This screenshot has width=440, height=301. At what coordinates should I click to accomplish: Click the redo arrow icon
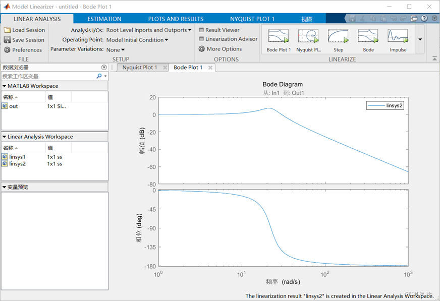coord(404,19)
